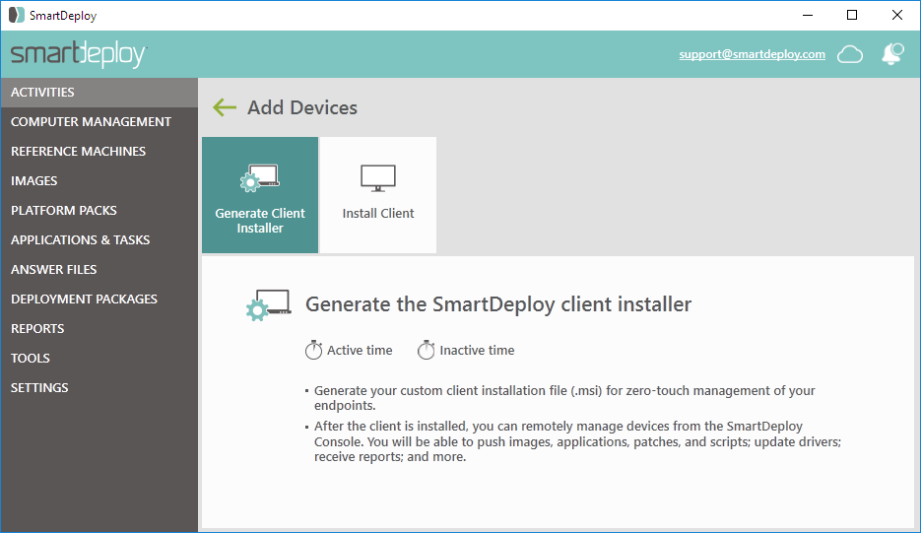Click bullet text about custom client installation file
921x533 pixels.
[x=564, y=398]
